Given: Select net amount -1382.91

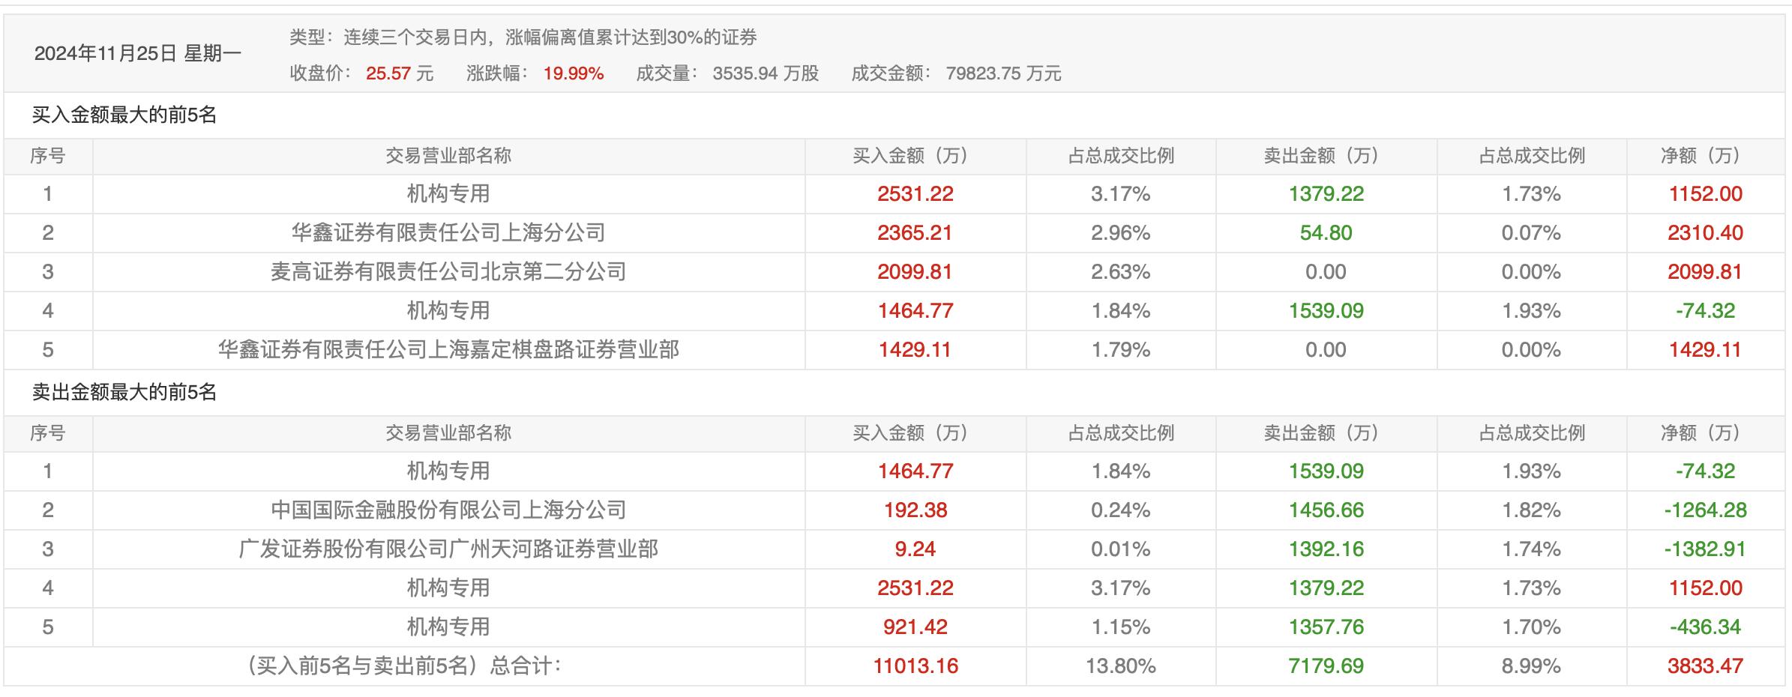Looking at the screenshot, I should [1705, 549].
